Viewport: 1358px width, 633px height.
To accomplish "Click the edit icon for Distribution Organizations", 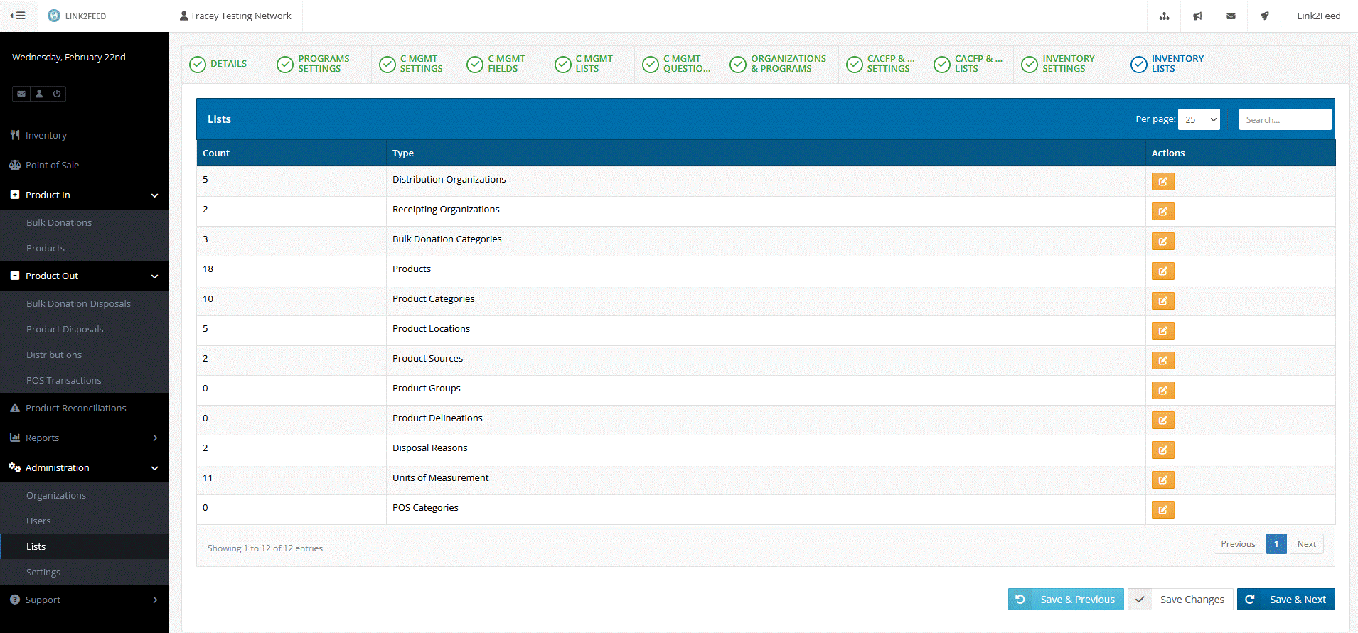I will (x=1162, y=182).
